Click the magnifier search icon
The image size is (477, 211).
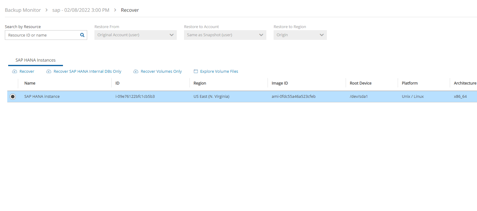click(x=82, y=35)
